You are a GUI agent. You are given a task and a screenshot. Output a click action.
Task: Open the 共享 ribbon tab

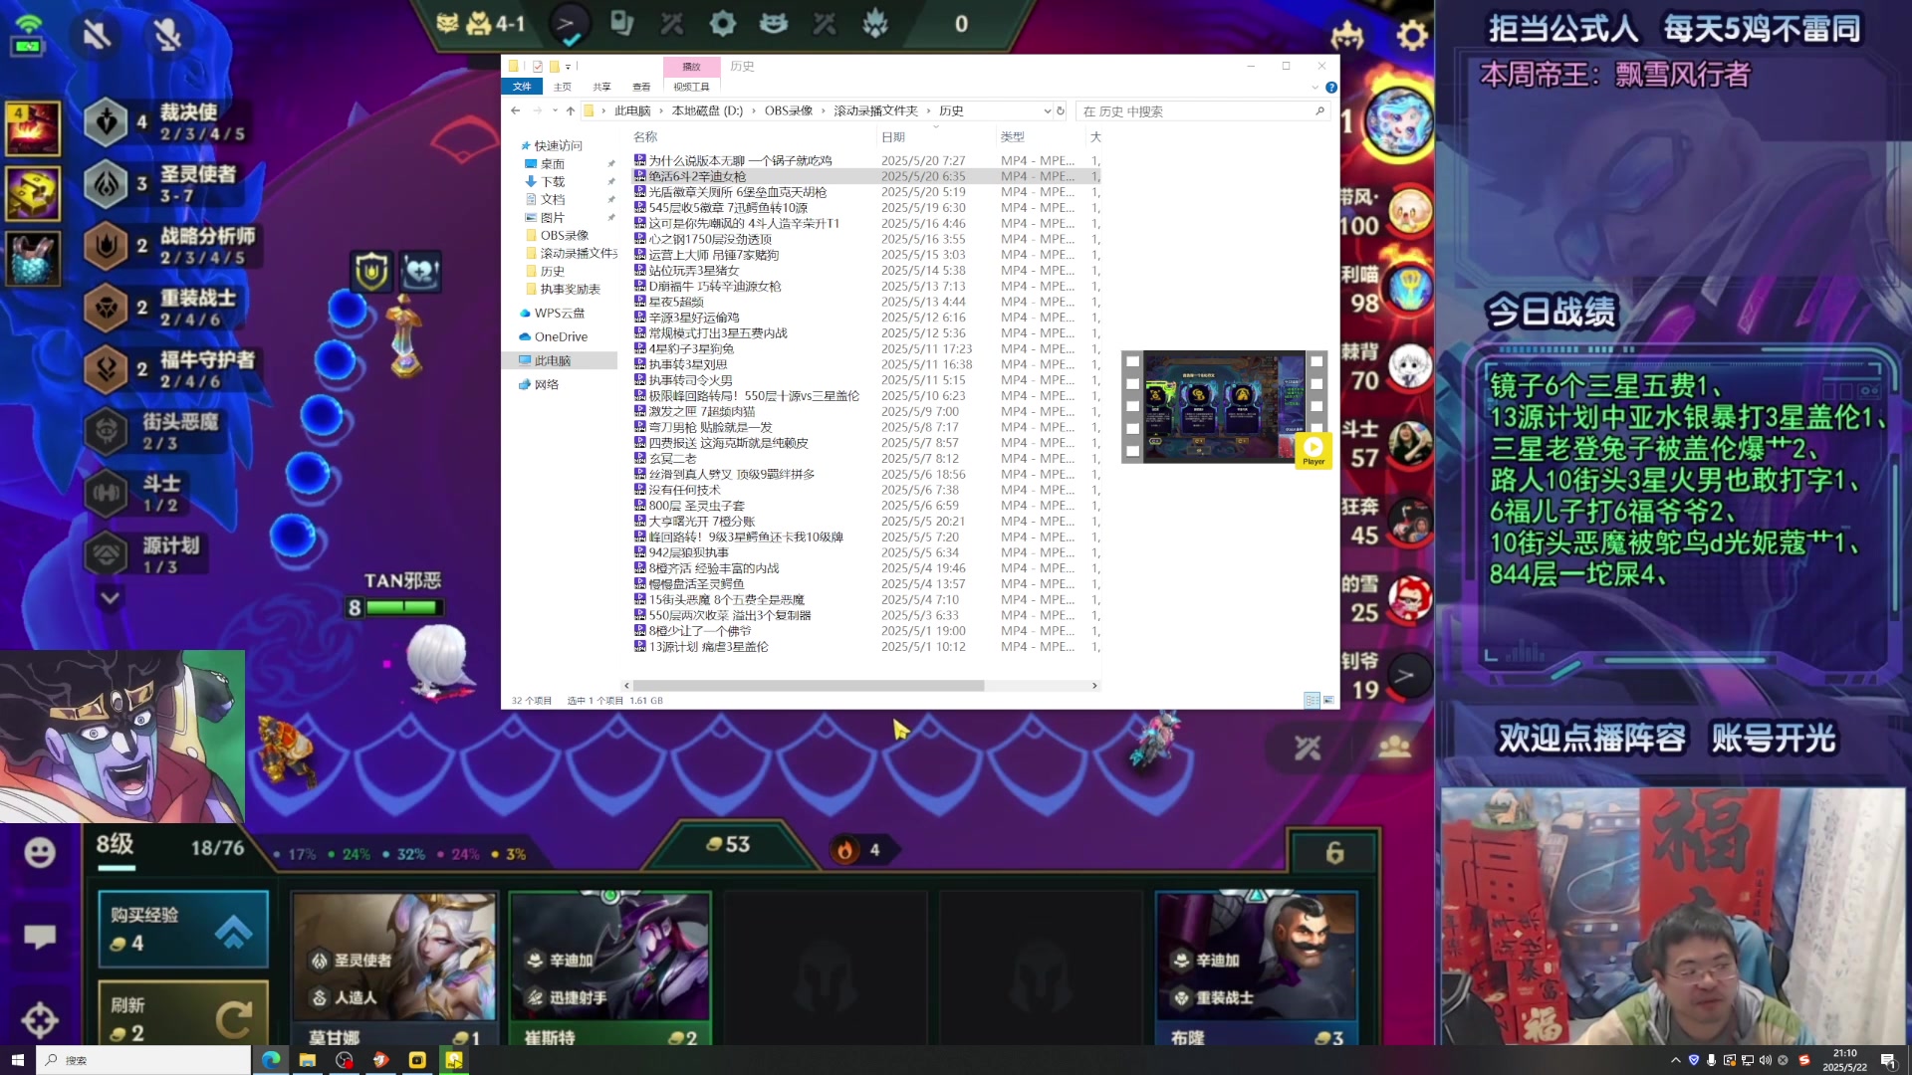pyautogui.click(x=601, y=87)
